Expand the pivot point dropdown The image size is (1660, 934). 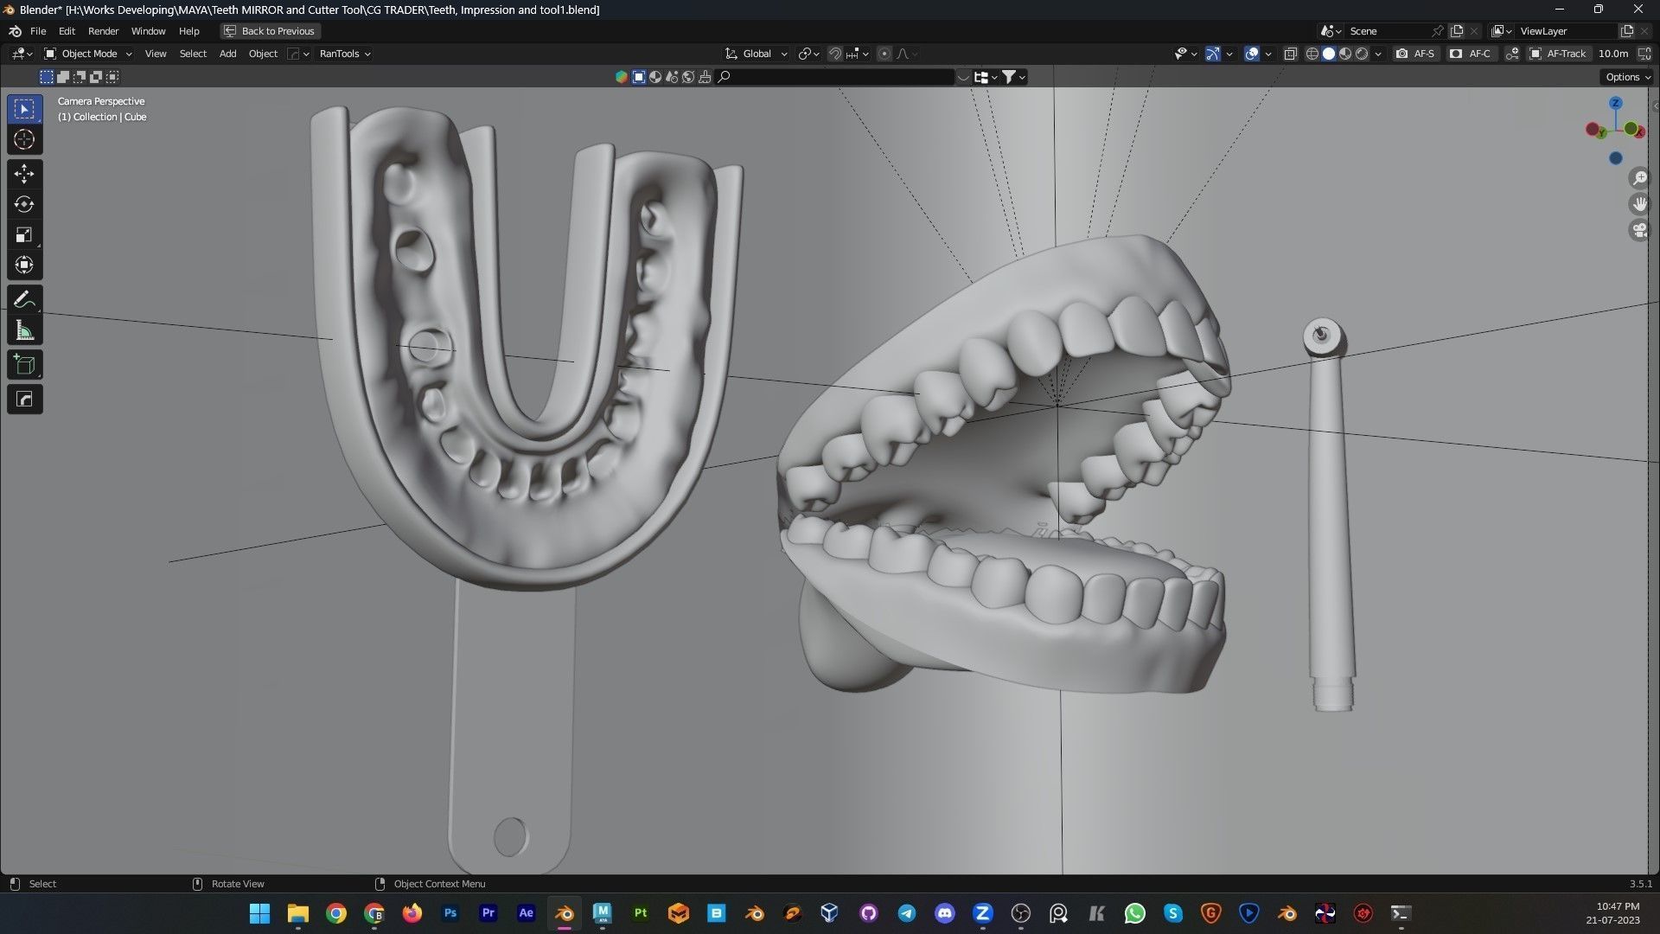pos(808,54)
